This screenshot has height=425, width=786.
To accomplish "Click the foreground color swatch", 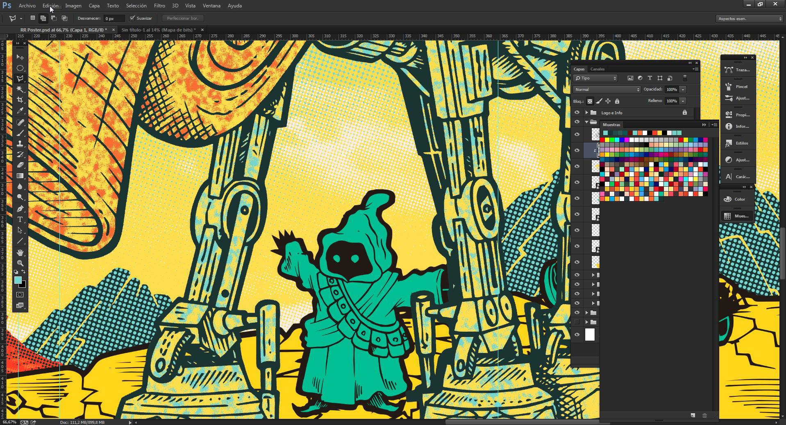I will tap(18, 280).
